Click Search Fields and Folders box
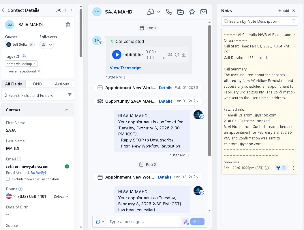Screen dimensions: 304x230 point(37,95)
